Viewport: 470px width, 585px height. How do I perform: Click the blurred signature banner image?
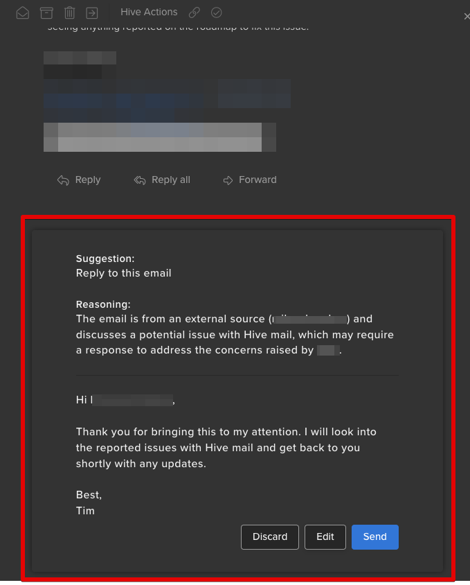coord(159,137)
